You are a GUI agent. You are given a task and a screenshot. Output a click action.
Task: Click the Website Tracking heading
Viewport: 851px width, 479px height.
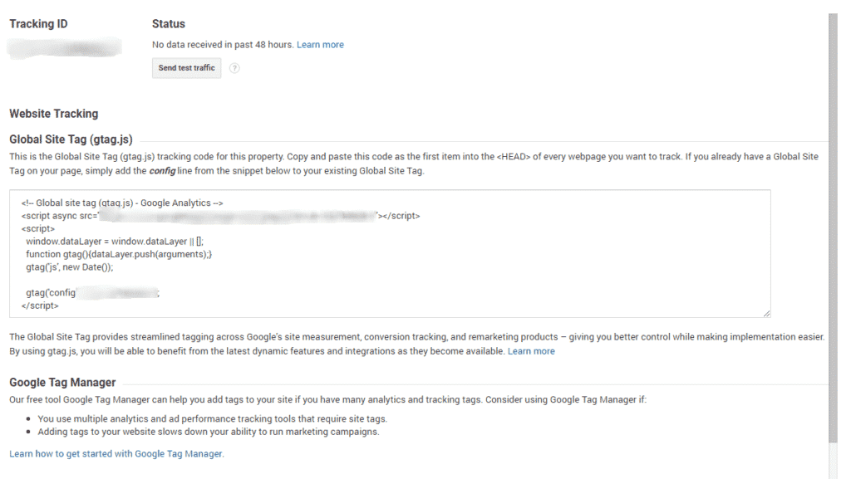54,114
